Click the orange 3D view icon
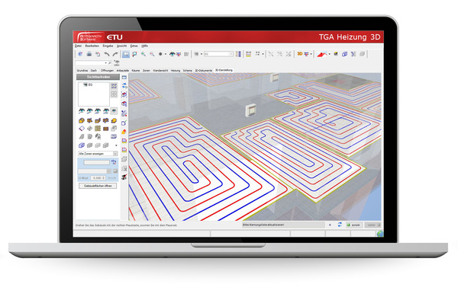 (300, 54)
